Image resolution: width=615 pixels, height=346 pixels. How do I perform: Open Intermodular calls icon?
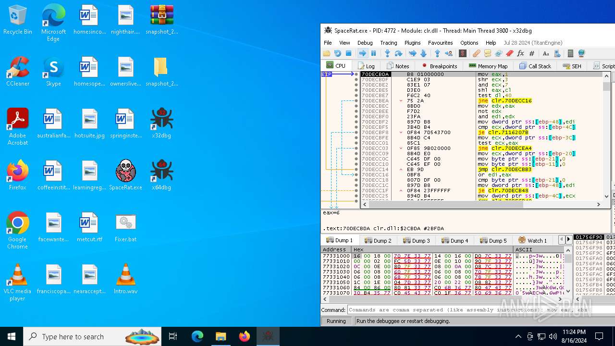[557, 53]
